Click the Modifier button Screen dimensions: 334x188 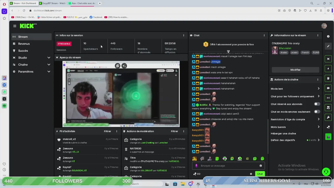tap(295, 70)
